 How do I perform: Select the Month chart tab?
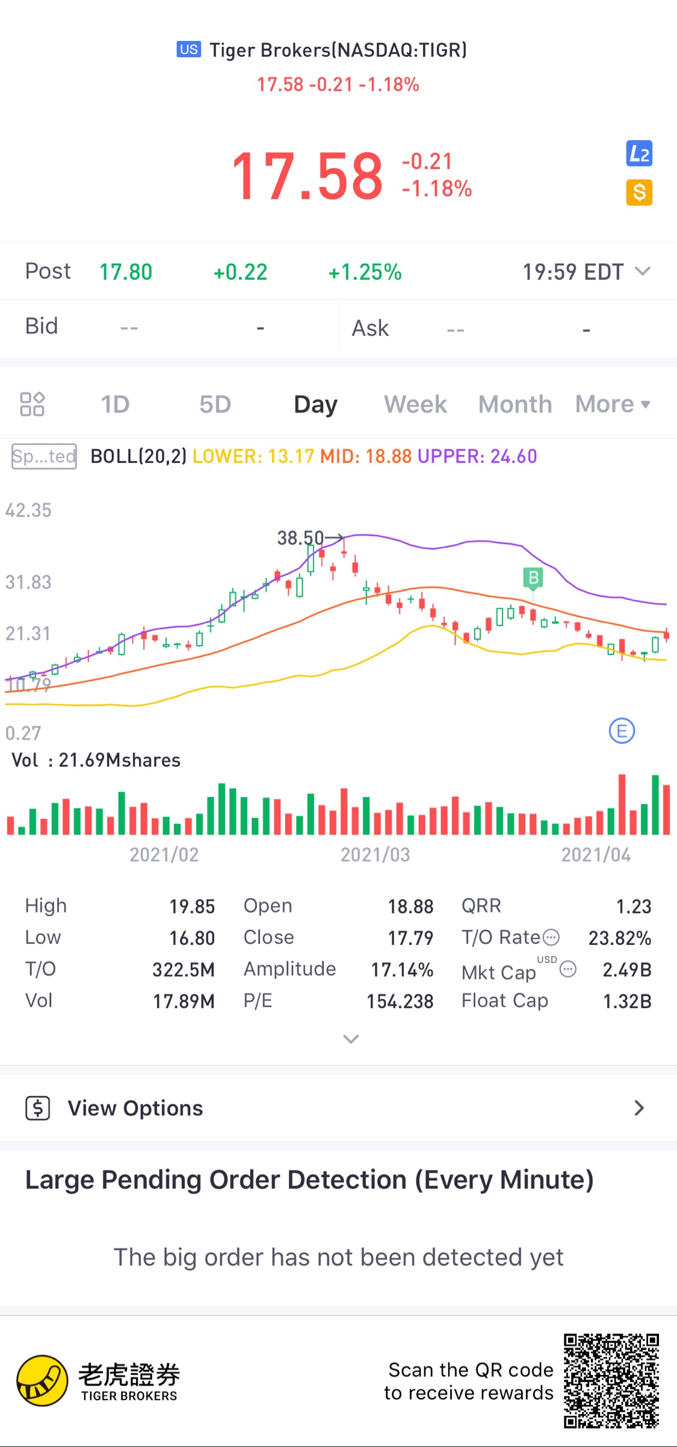click(515, 404)
